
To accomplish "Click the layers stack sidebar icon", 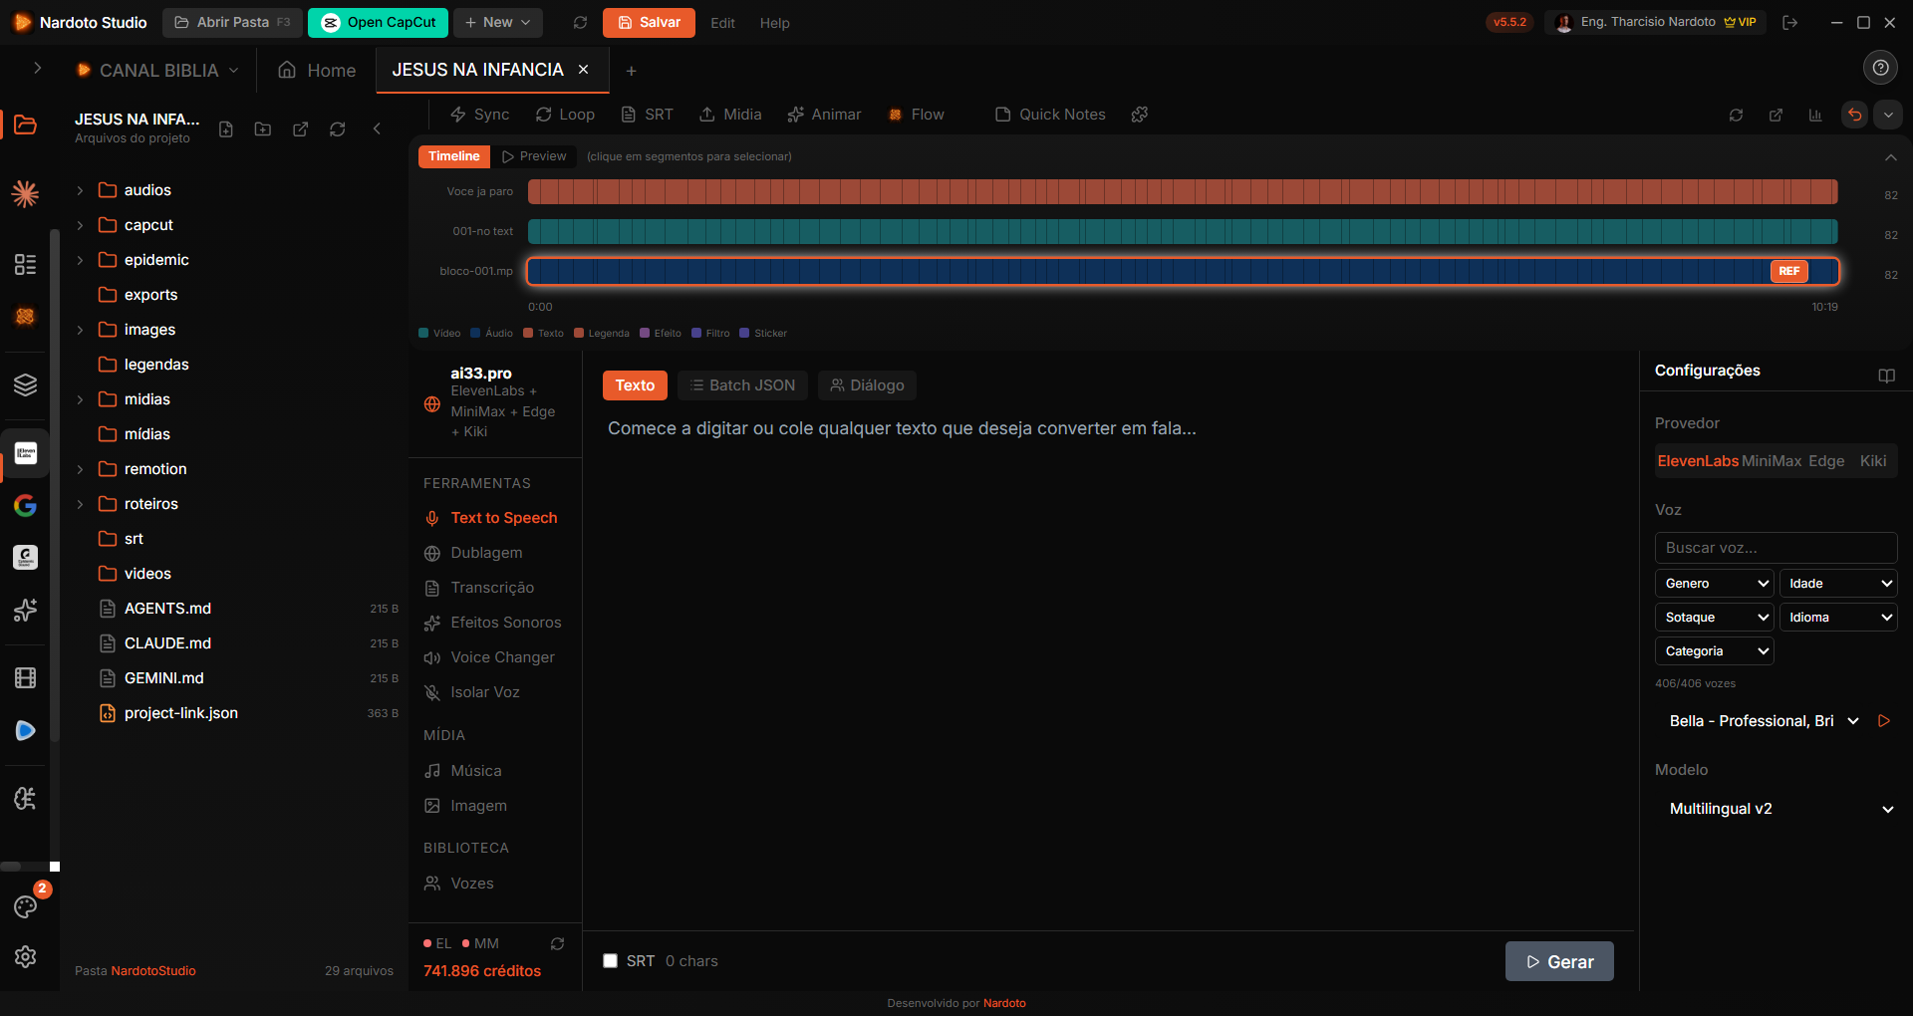I will 26,384.
